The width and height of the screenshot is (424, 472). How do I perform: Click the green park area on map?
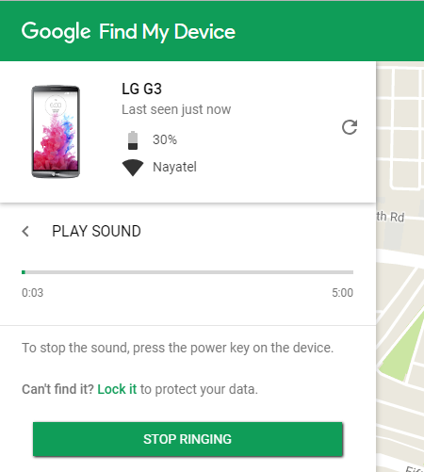403,348
